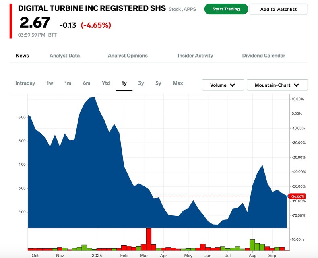
Task: Select the Intraday time range
Action: pos(25,83)
